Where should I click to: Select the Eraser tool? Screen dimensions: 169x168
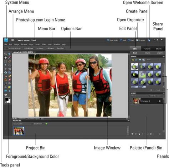pyautogui.click(x=10, y=80)
